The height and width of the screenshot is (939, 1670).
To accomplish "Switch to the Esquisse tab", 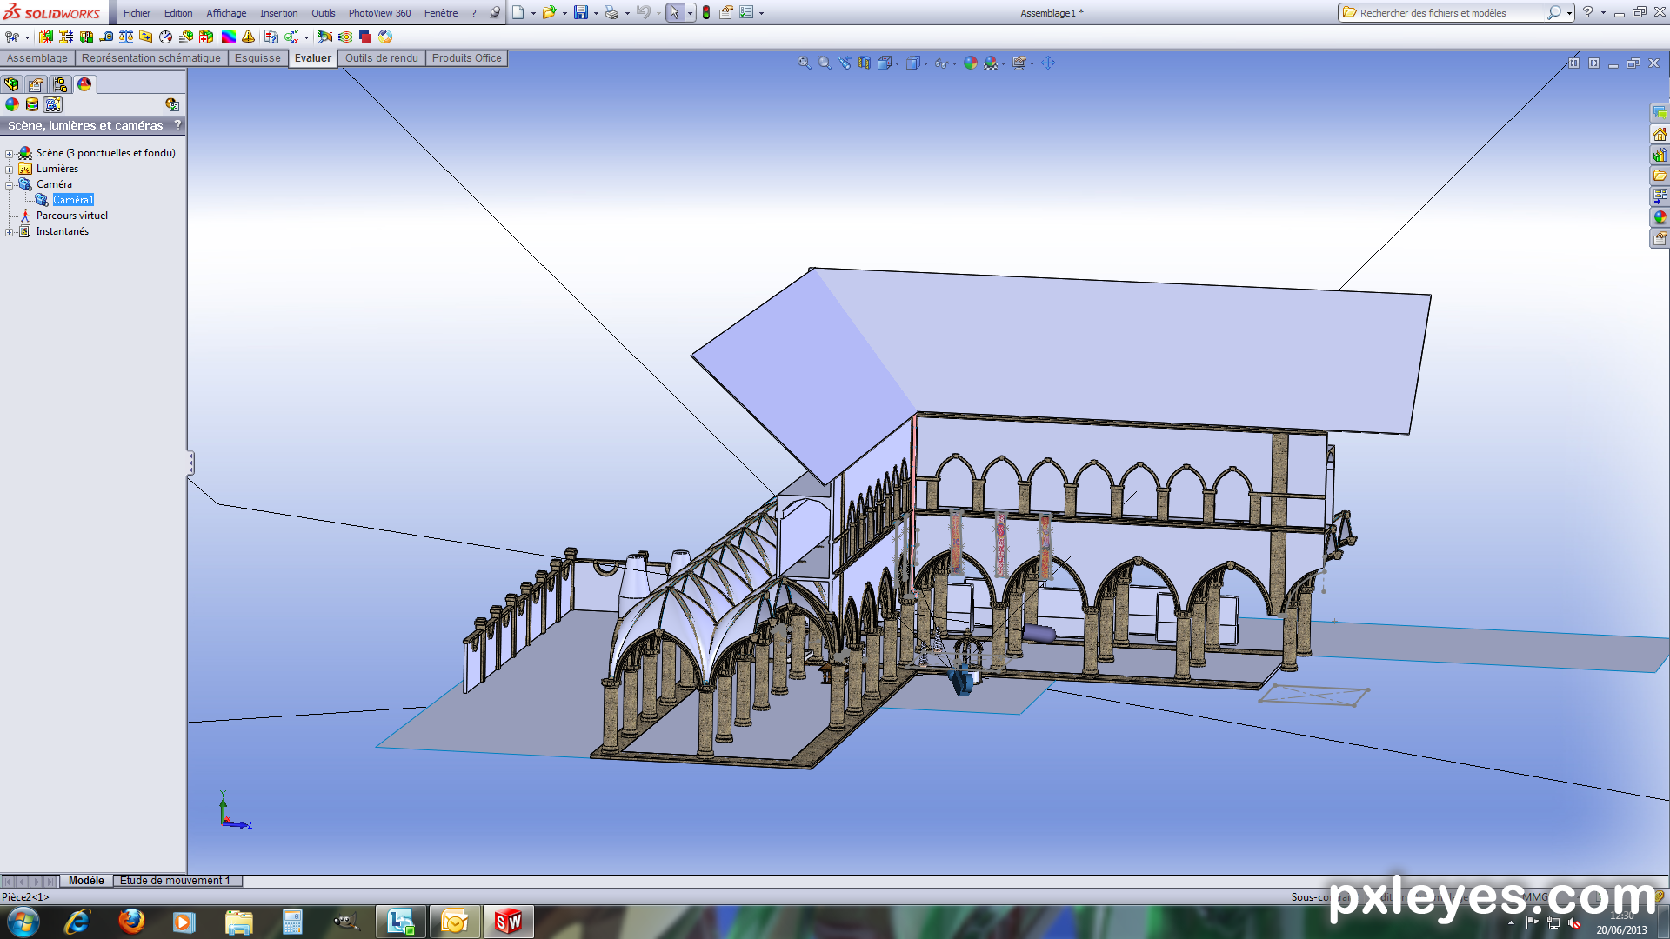I will [257, 58].
